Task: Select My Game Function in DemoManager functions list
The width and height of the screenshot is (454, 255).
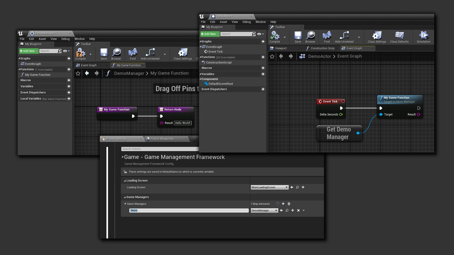Action: point(38,75)
